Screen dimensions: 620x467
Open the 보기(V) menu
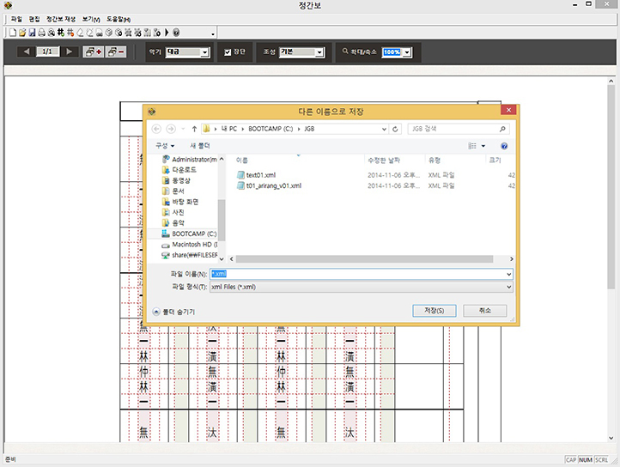(91, 19)
